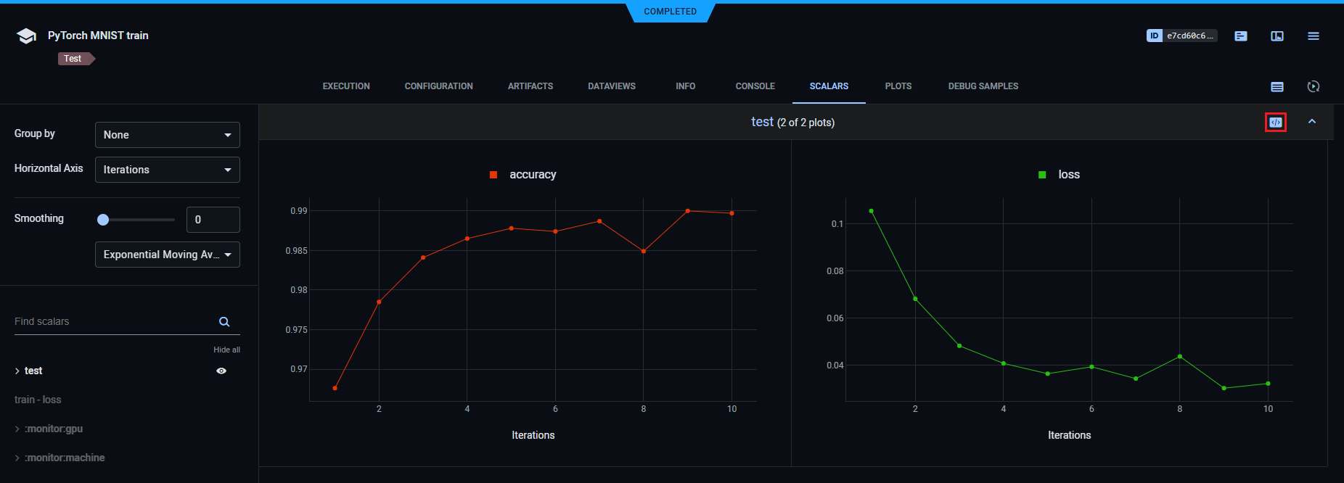Click the experiment ID badge e7cd60c6
The width and height of the screenshot is (1344, 483).
click(x=1181, y=36)
